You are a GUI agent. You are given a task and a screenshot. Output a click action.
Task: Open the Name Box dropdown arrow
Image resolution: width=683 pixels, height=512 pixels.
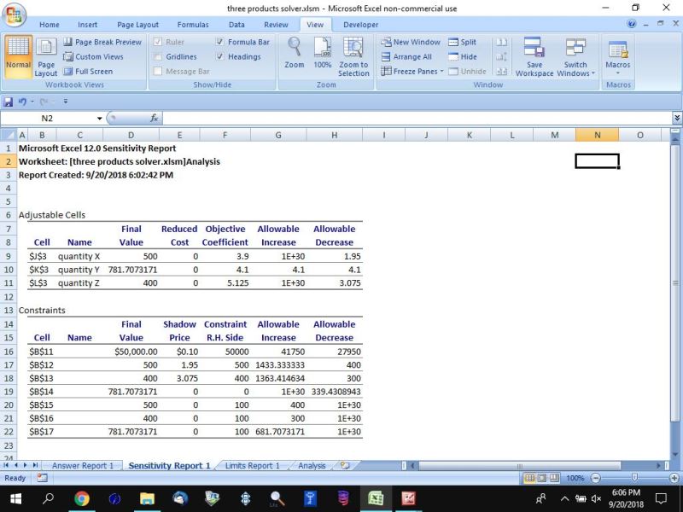point(99,119)
